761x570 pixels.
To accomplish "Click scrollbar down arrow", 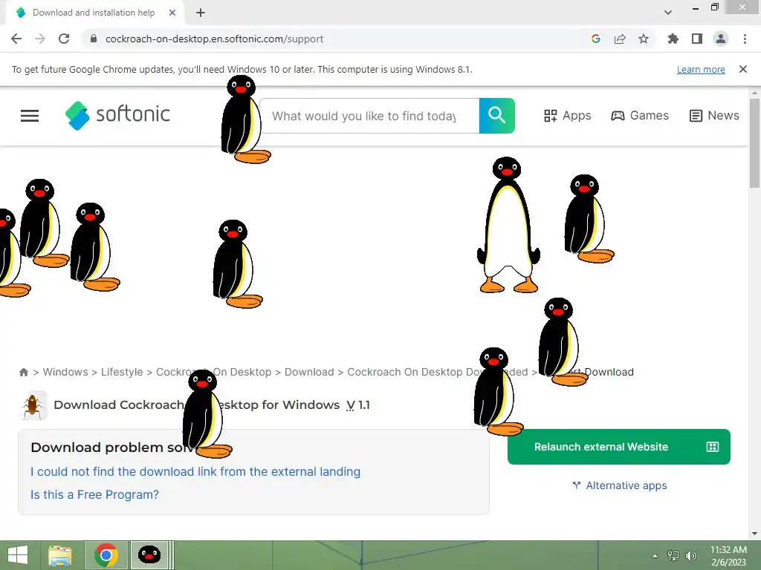I will coord(754,534).
